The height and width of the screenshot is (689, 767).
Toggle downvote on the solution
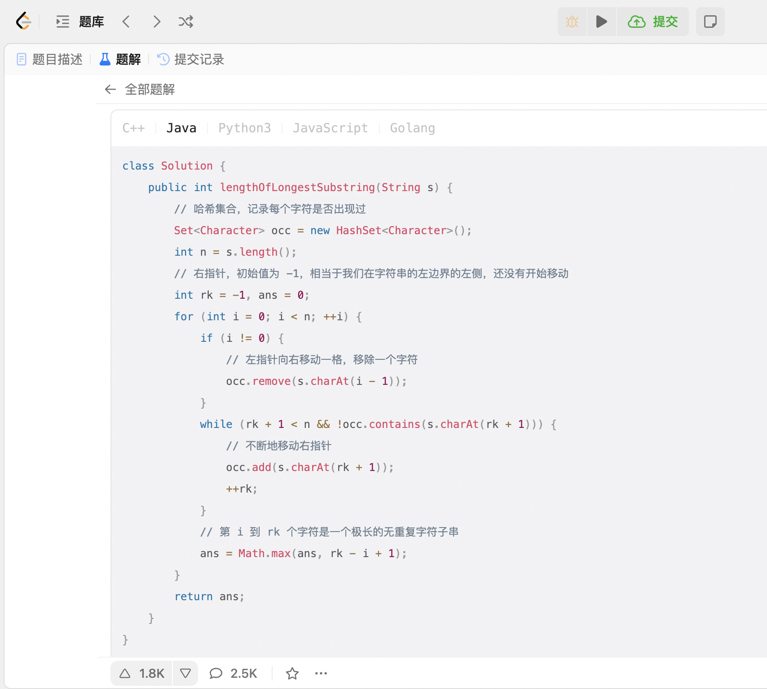(185, 673)
